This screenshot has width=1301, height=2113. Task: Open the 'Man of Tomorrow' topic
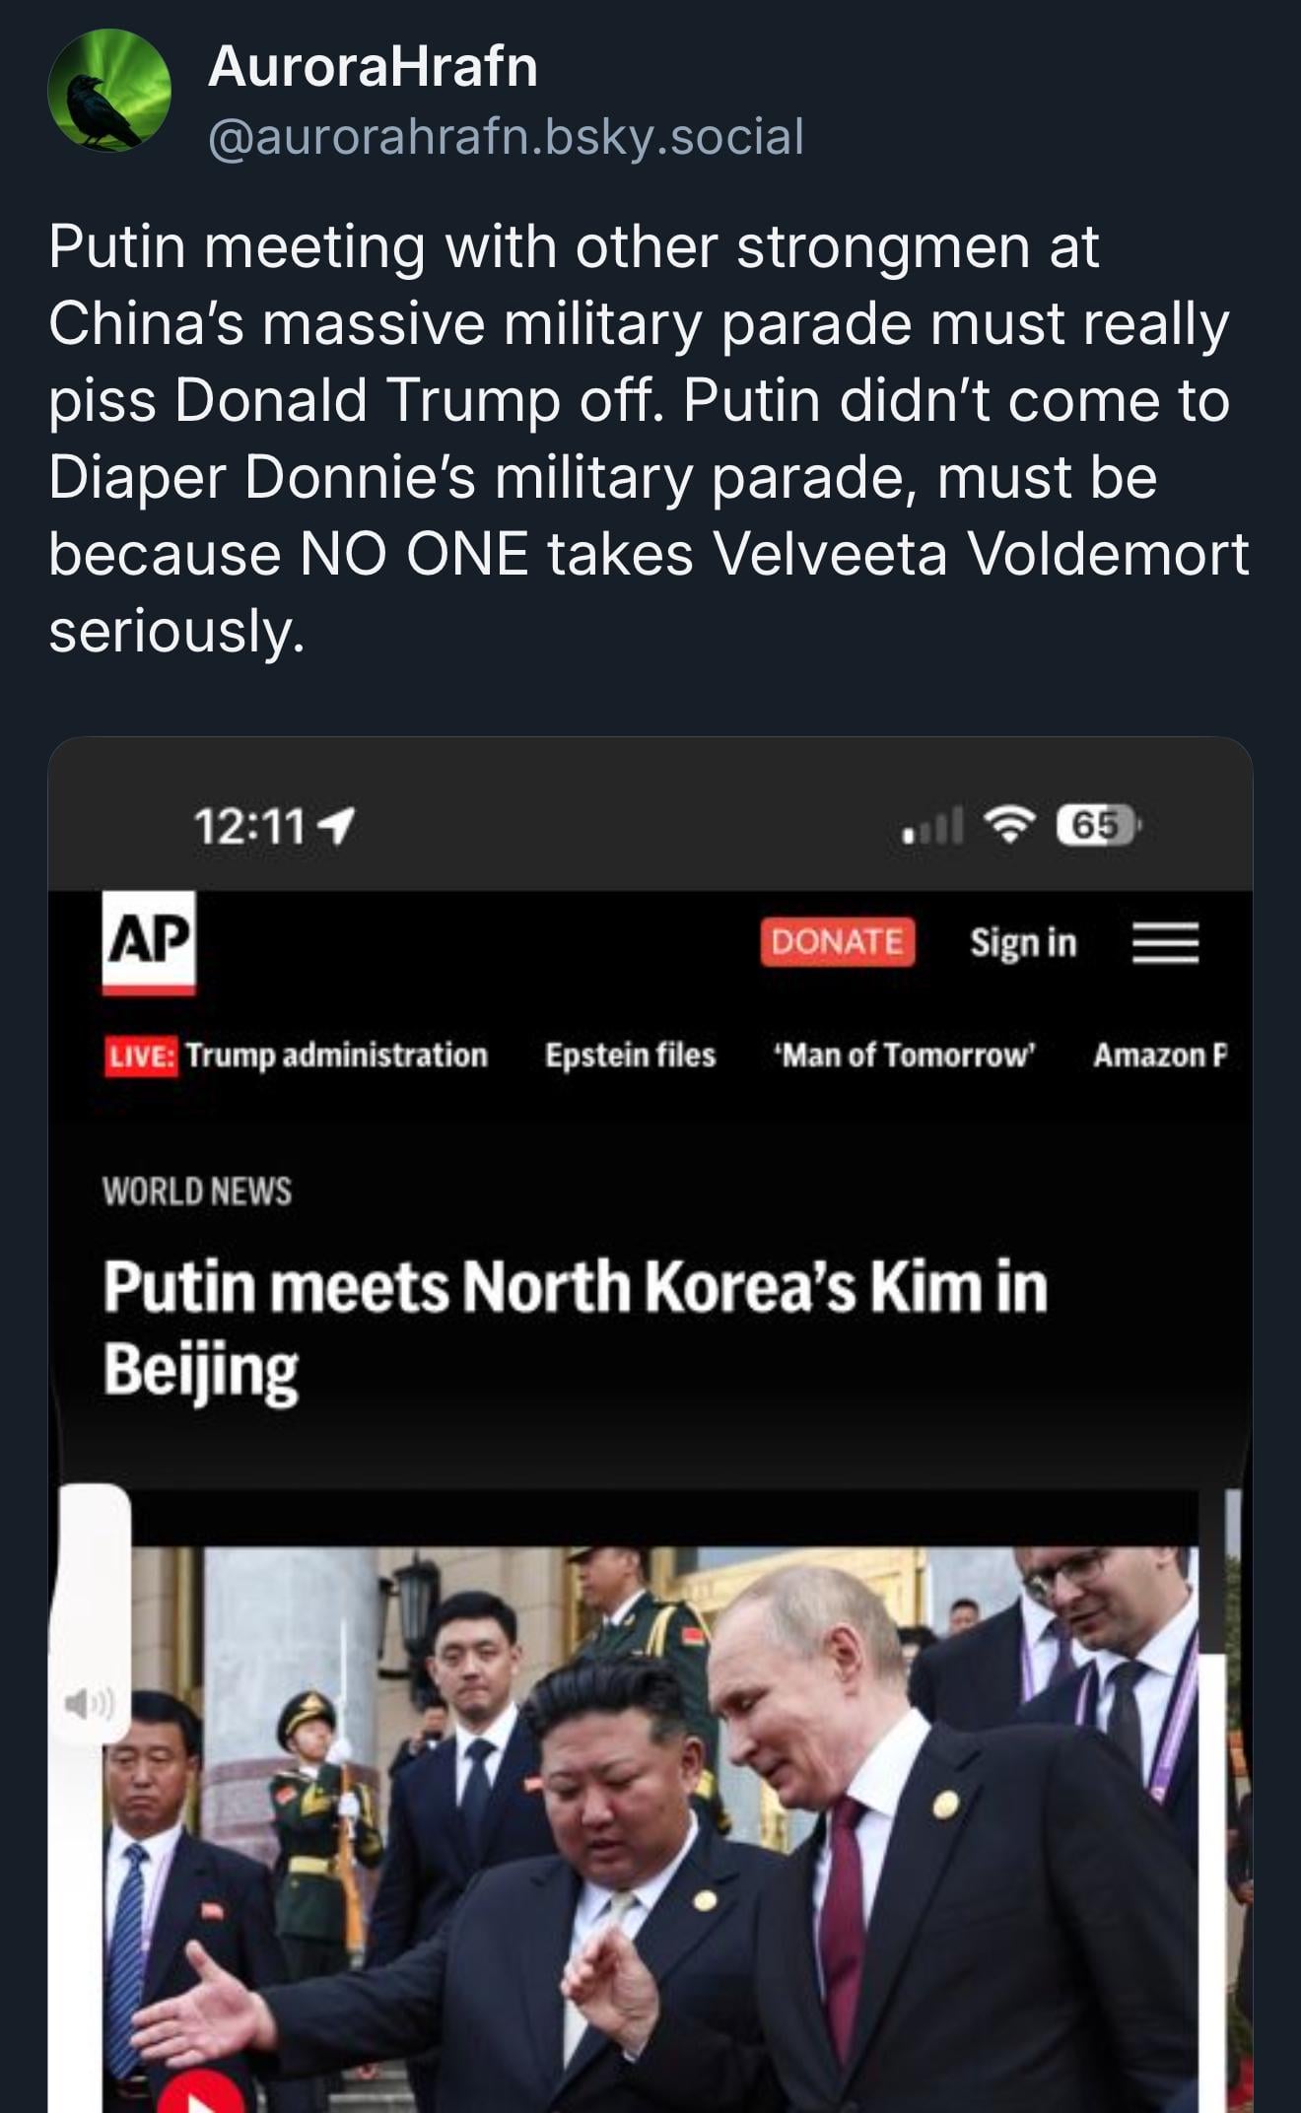point(905,1056)
